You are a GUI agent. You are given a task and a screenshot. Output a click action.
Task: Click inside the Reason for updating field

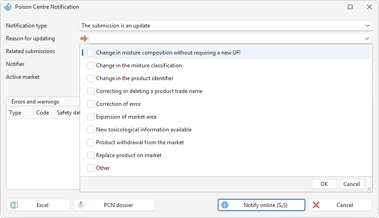[230, 38]
